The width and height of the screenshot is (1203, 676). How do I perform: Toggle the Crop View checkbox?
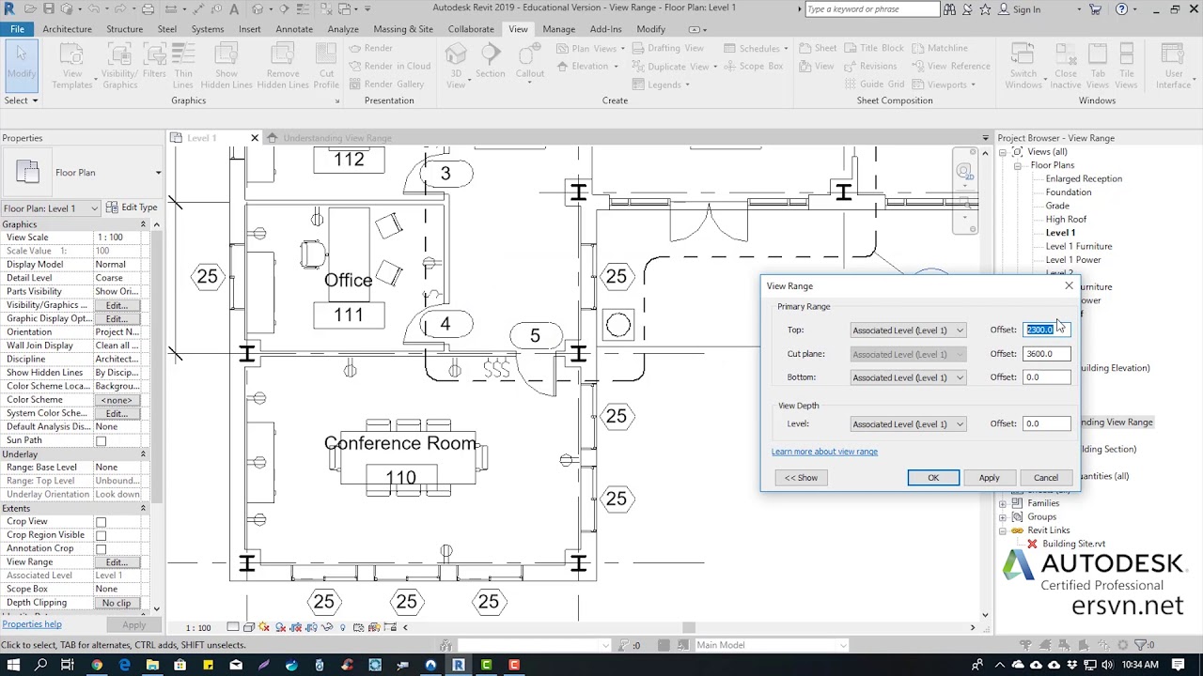click(x=101, y=522)
